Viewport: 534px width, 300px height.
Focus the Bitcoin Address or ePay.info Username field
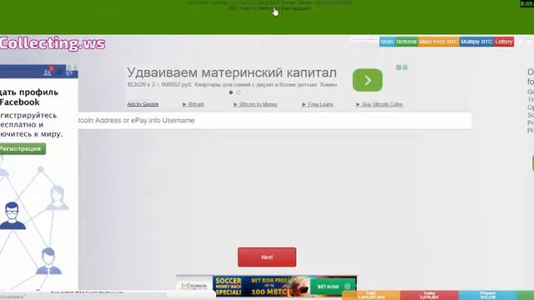click(x=275, y=120)
